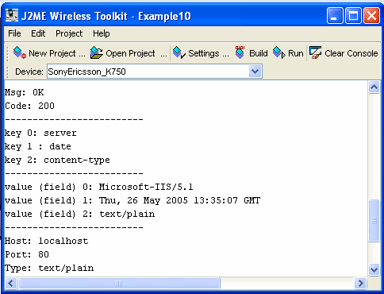Image resolution: width=384 pixels, height=294 pixels.
Task: Click the vertical scrollbar down arrow
Action: click(374, 270)
